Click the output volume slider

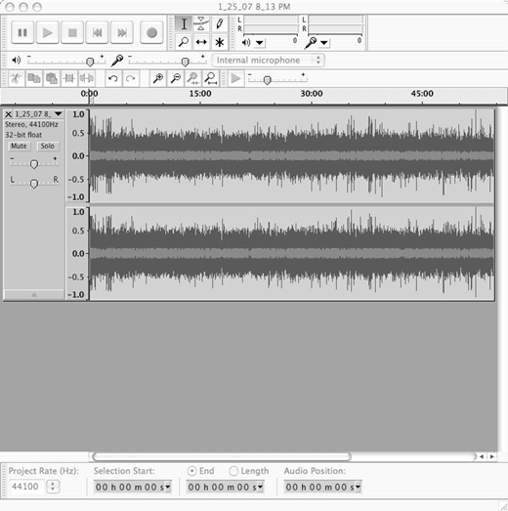66,60
